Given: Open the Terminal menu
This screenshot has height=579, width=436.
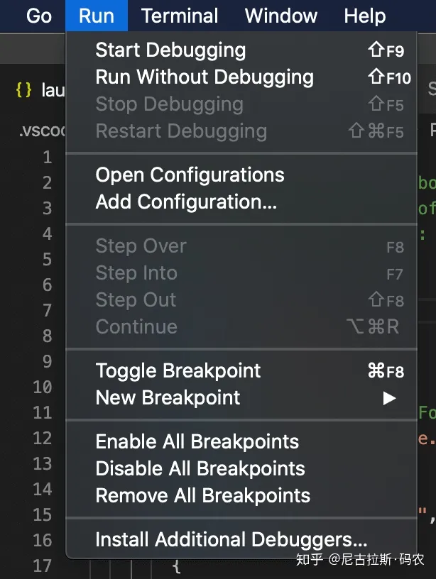Looking at the screenshot, I should 179,16.
